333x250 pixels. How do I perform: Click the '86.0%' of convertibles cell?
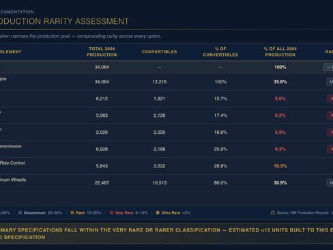(220, 183)
